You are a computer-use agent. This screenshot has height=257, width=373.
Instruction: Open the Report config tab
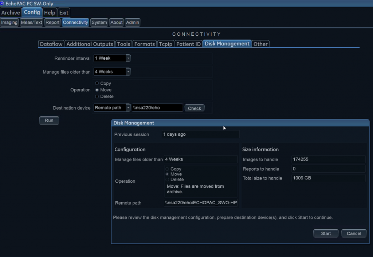[52, 22]
